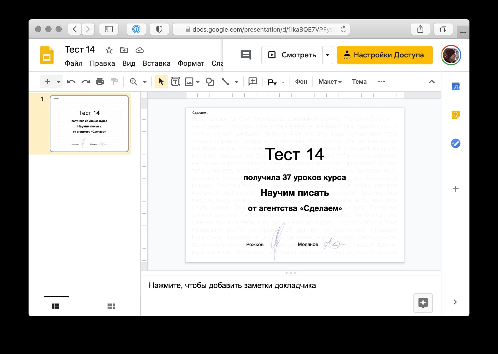Select the text box tool

[x=175, y=82]
